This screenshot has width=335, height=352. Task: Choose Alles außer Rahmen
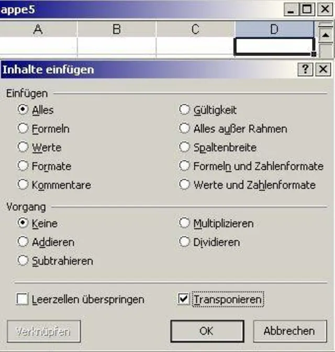tap(184, 128)
